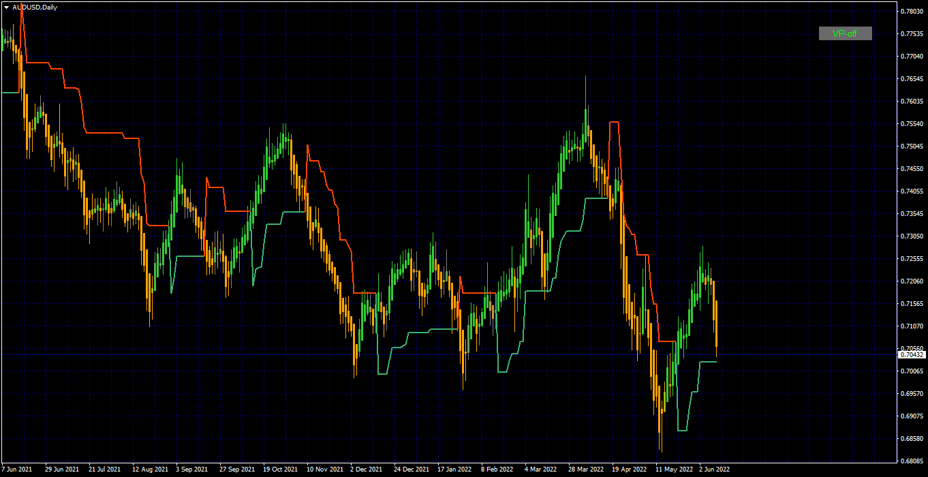
Task: Click the 27 Sep 2021 date label
Action: (x=237, y=470)
